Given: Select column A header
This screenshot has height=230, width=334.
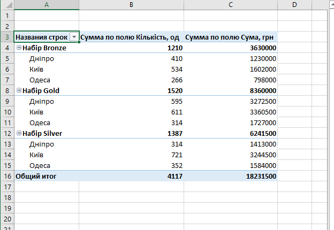Looking at the screenshot, I should pyautogui.click(x=47, y=5).
